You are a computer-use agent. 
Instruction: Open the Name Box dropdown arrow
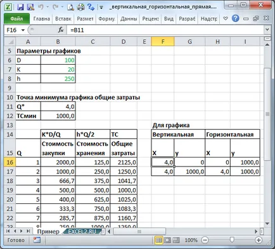(x=23, y=30)
